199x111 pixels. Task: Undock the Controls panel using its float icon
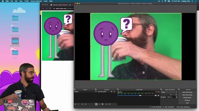pyautogui.click(x=179, y=90)
